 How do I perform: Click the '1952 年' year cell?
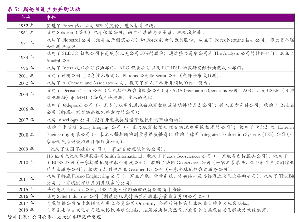(27, 26)
